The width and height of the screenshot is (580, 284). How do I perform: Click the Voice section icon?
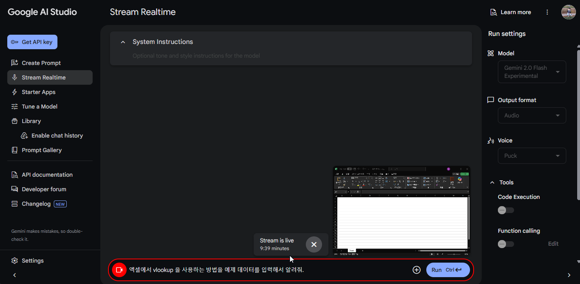[491, 140]
